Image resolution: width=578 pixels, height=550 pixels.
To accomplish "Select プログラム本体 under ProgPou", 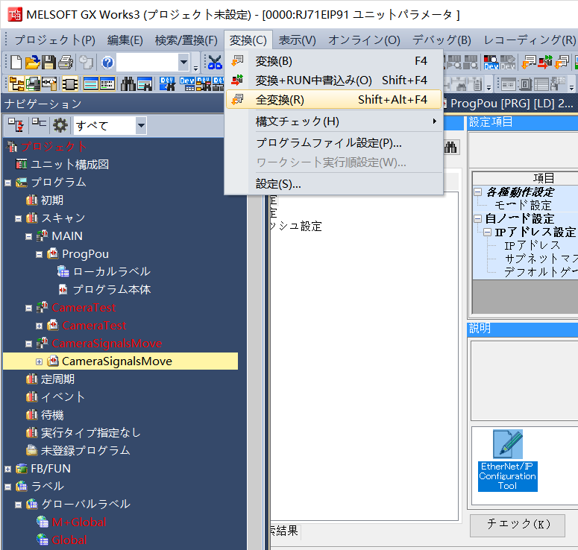I will (112, 290).
